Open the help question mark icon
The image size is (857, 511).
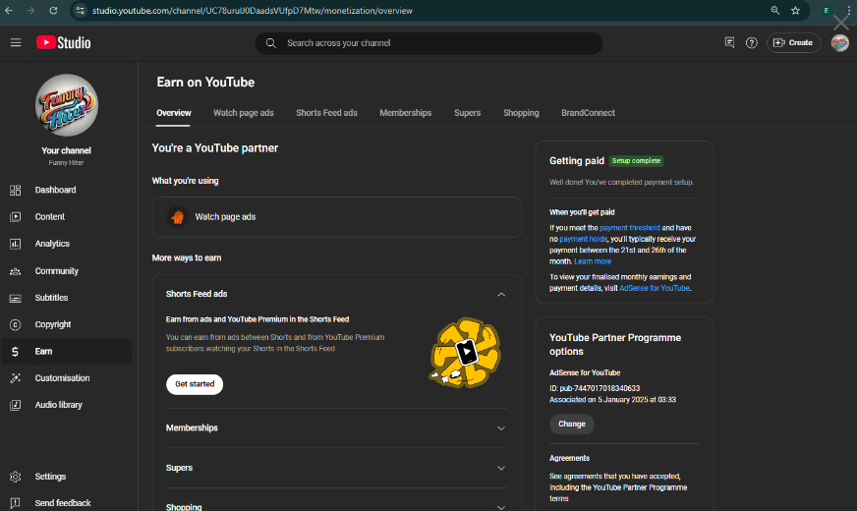752,42
